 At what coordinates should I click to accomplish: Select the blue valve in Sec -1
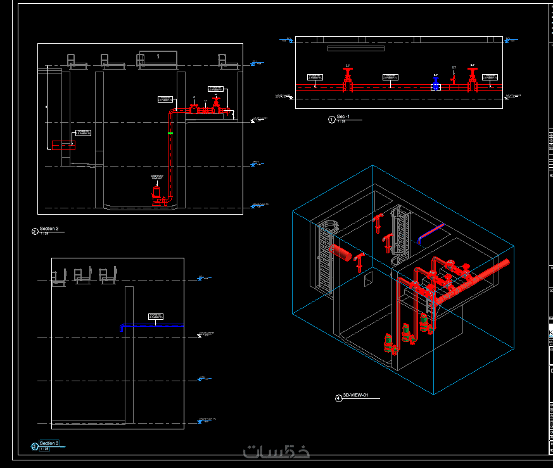436,85
